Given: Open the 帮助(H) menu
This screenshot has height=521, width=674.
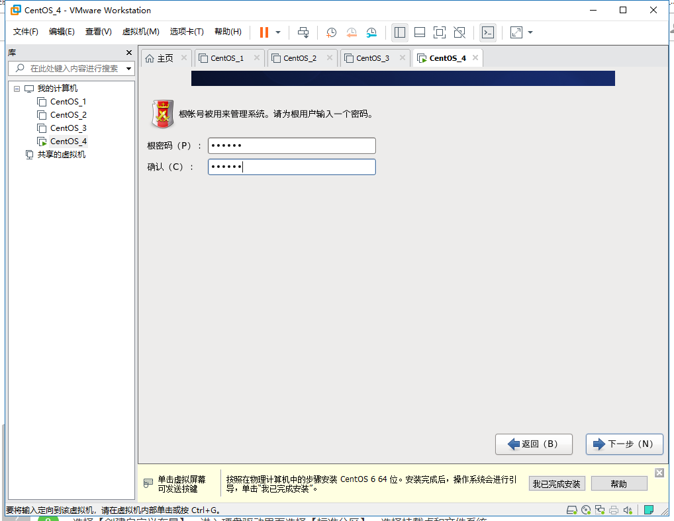Looking at the screenshot, I should tap(228, 32).
